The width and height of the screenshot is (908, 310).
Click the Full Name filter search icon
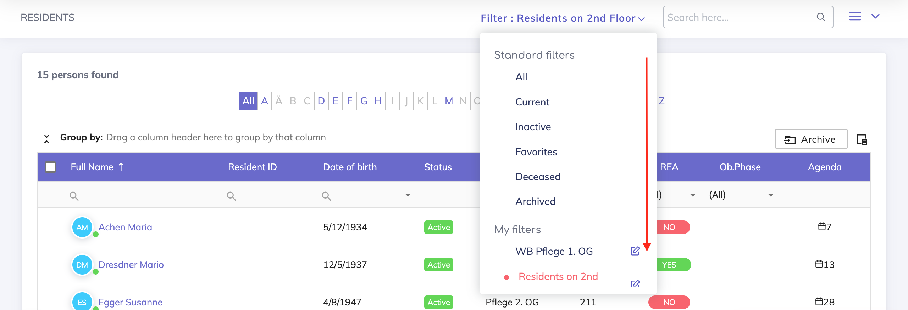click(74, 196)
